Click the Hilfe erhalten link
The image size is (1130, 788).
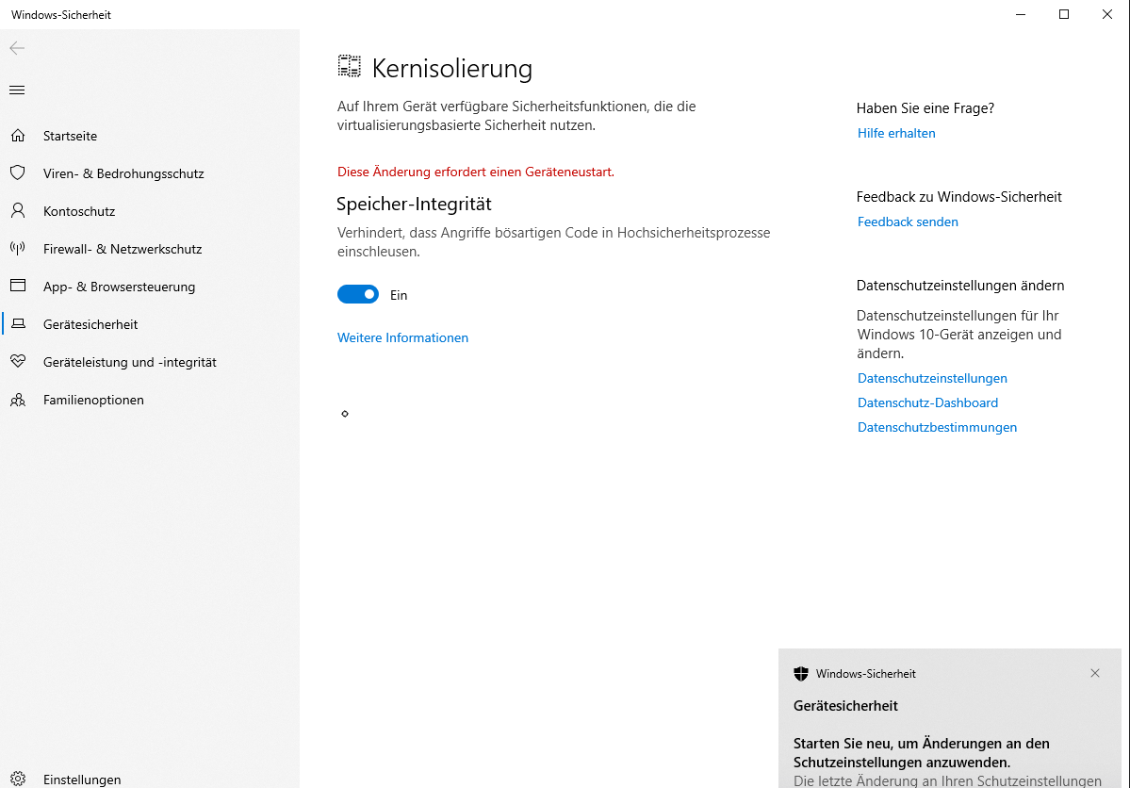click(896, 133)
